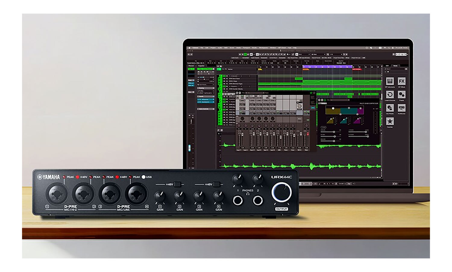The height and width of the screenshot is (272, 452).
Task: Solo the SYN Shimmer Organ track
Action: [x=227, y=84]
